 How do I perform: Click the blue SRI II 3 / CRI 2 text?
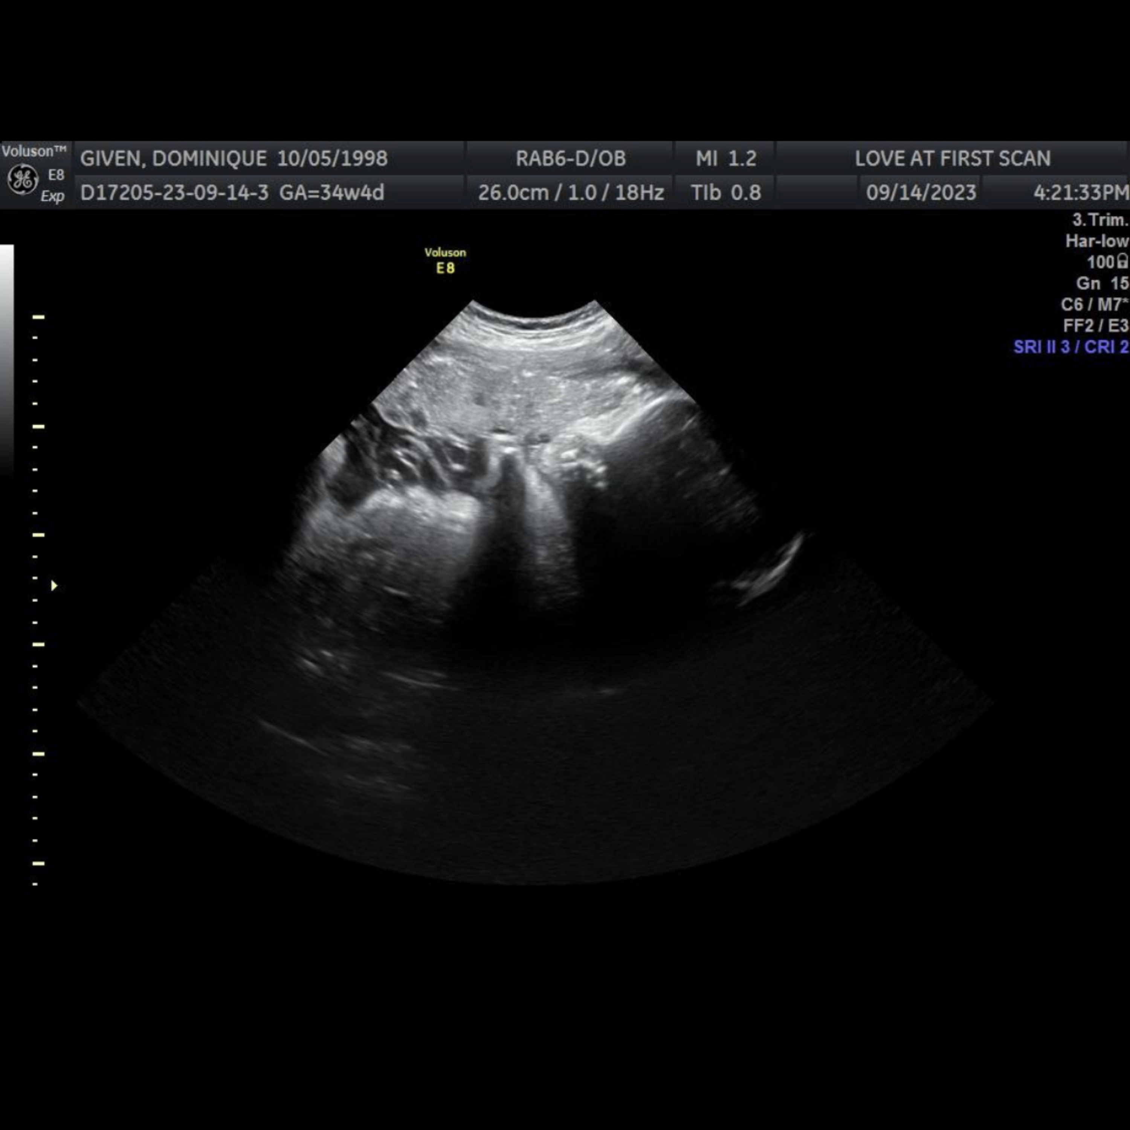1070,347
